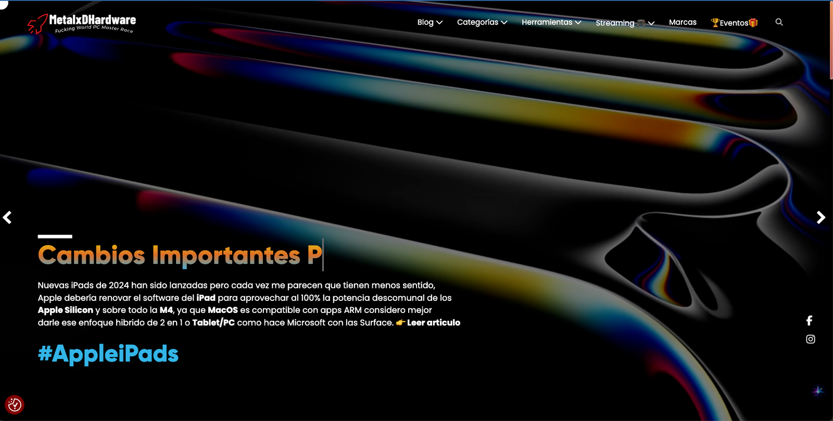
Task: Open the MetalxDHardware logo home link
Action: 82,23
